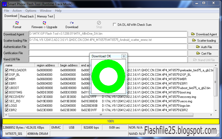Click the scroll left arrow

point(6,115)
